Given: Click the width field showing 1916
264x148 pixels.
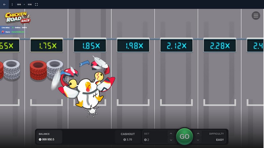Looking at the screenshot, I should point(19,4).
